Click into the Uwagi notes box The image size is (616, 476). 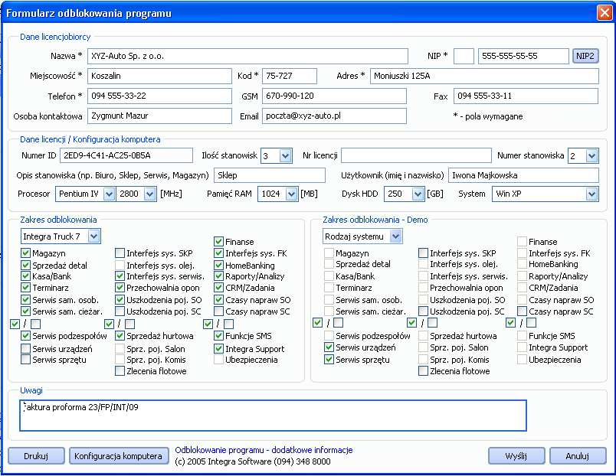click(x=273, y=416)
